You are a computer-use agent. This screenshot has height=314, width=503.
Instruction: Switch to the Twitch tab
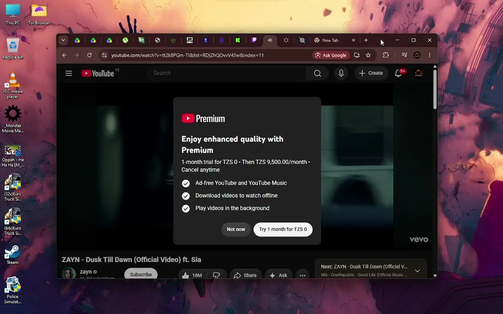(254, 40)
